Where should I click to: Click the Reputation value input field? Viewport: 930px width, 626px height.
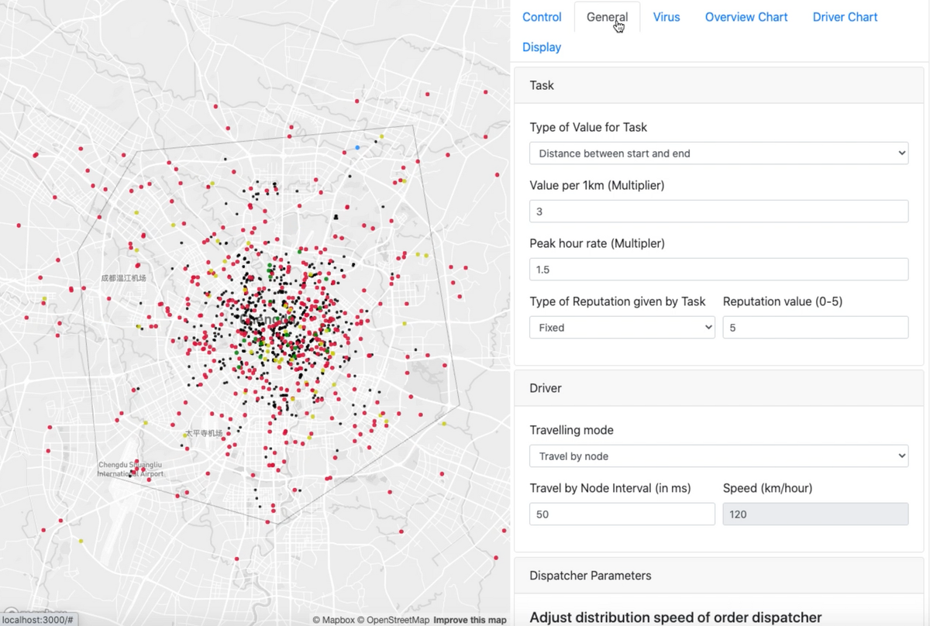815,327
